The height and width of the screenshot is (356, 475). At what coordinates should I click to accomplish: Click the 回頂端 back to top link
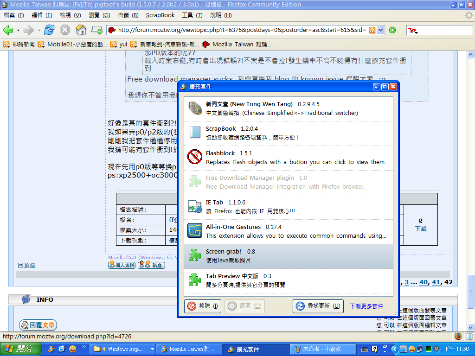[x=26, y=266]
